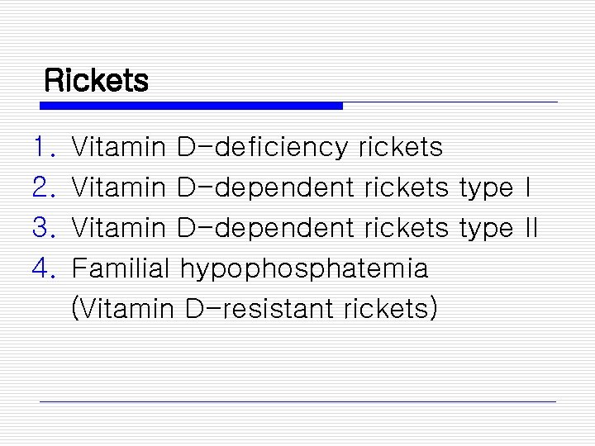The image size is (595, 446).
Task: Click list number "2."
Action: point(43,188)
